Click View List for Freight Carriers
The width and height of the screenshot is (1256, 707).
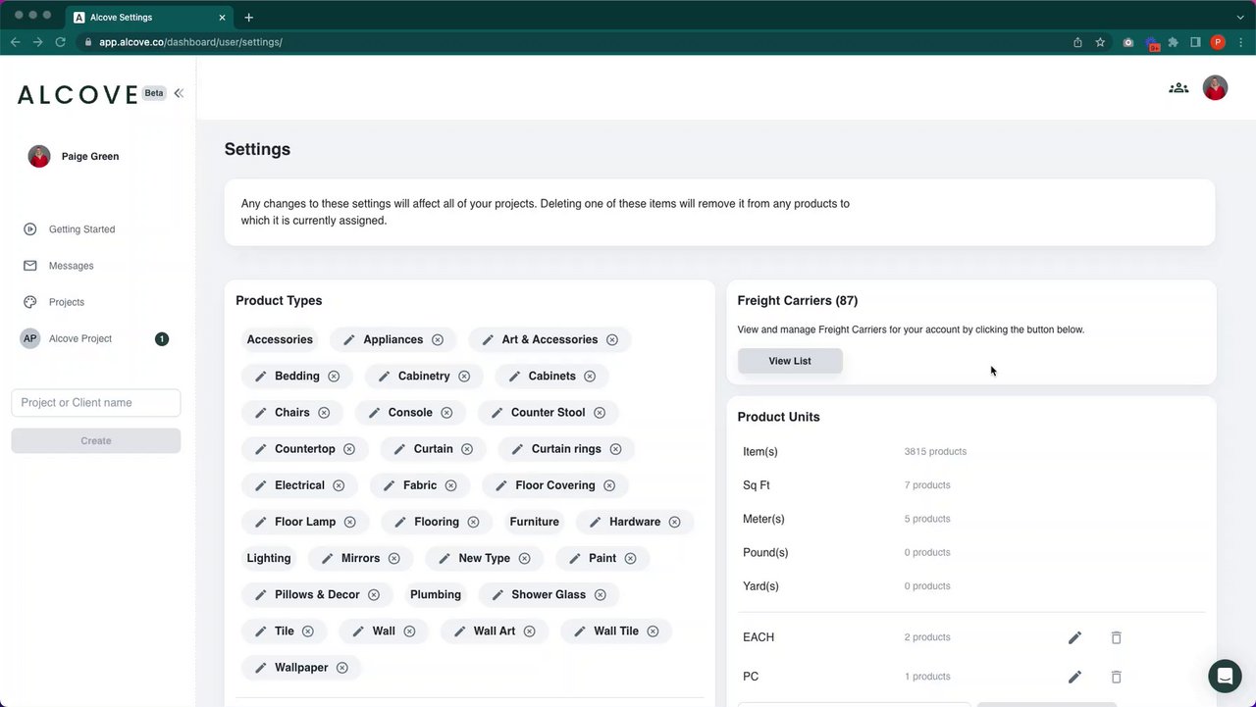point(790,361)
